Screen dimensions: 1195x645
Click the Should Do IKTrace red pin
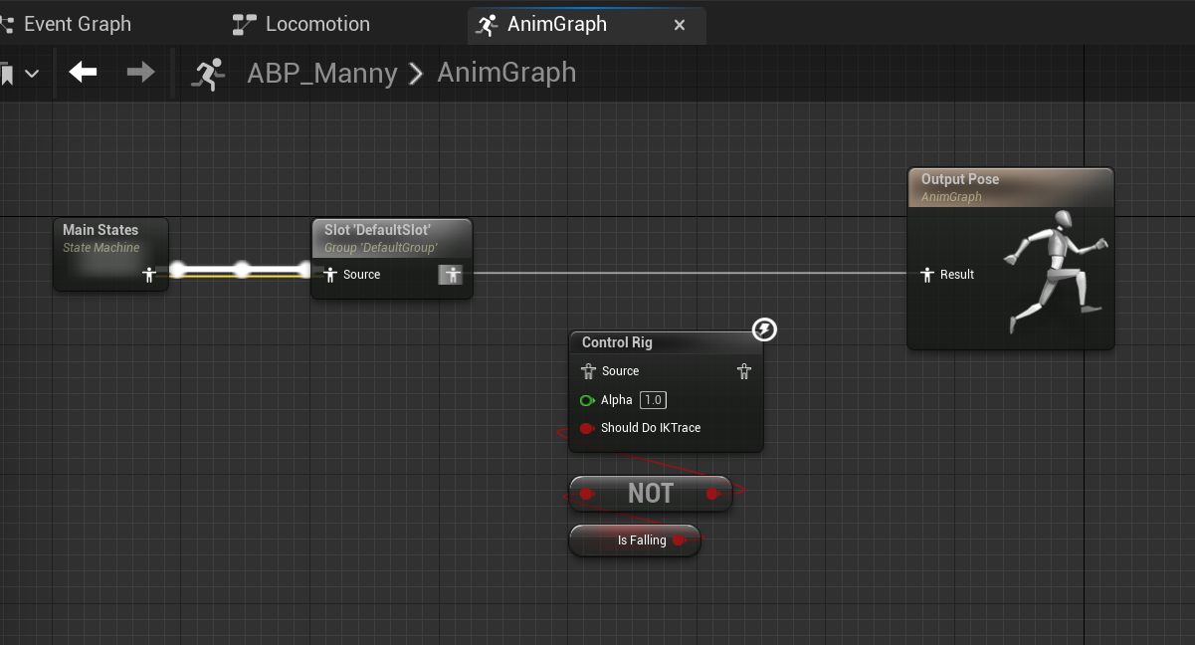coord(587,428)
